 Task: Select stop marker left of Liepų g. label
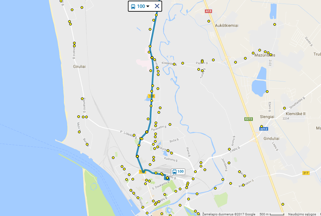(x=229, y=149)
